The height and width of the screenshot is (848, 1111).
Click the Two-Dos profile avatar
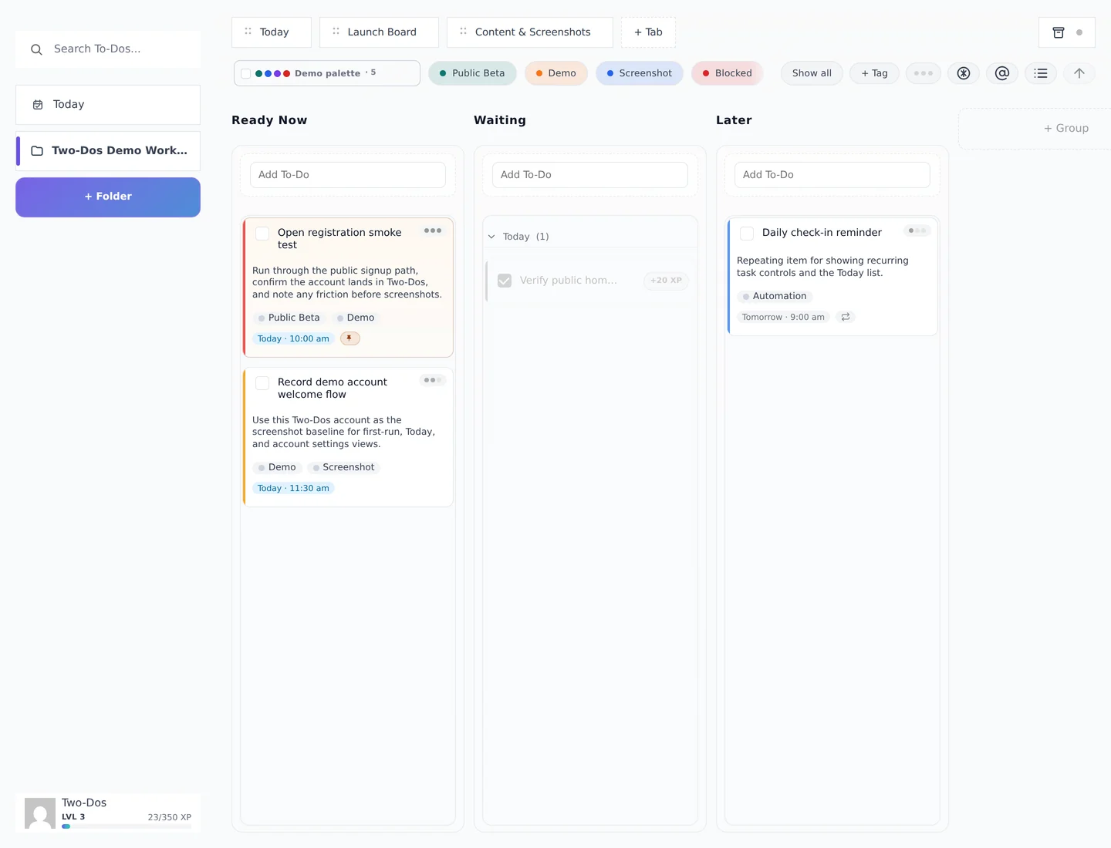pos(40,813)
